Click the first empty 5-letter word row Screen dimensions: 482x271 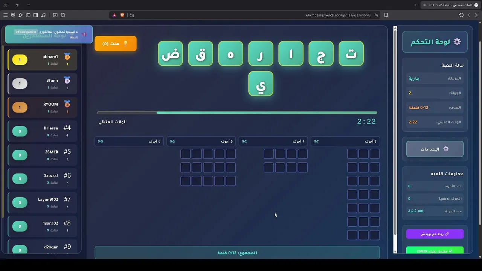tap(208, 154)
